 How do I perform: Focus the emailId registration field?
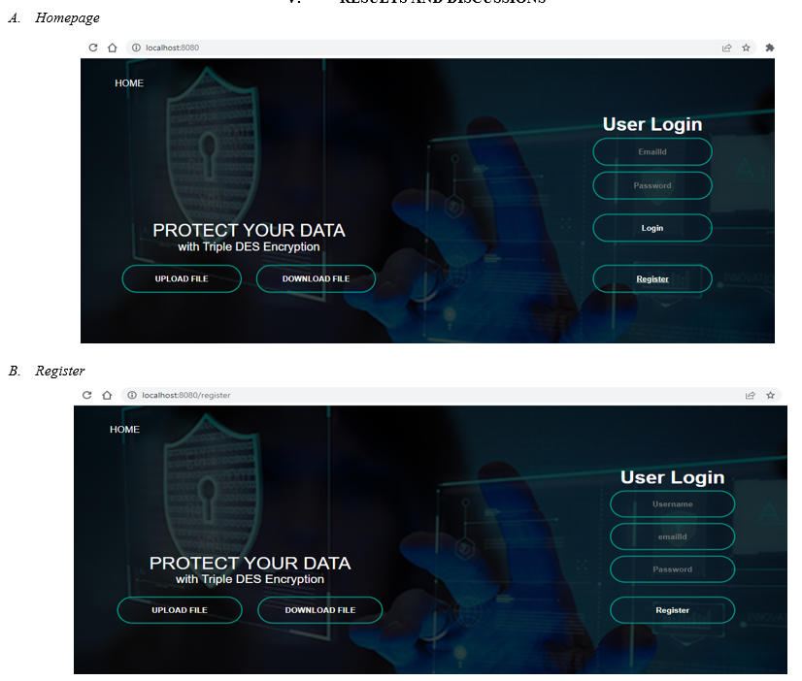pyautogui.click(x=672, y=536)
